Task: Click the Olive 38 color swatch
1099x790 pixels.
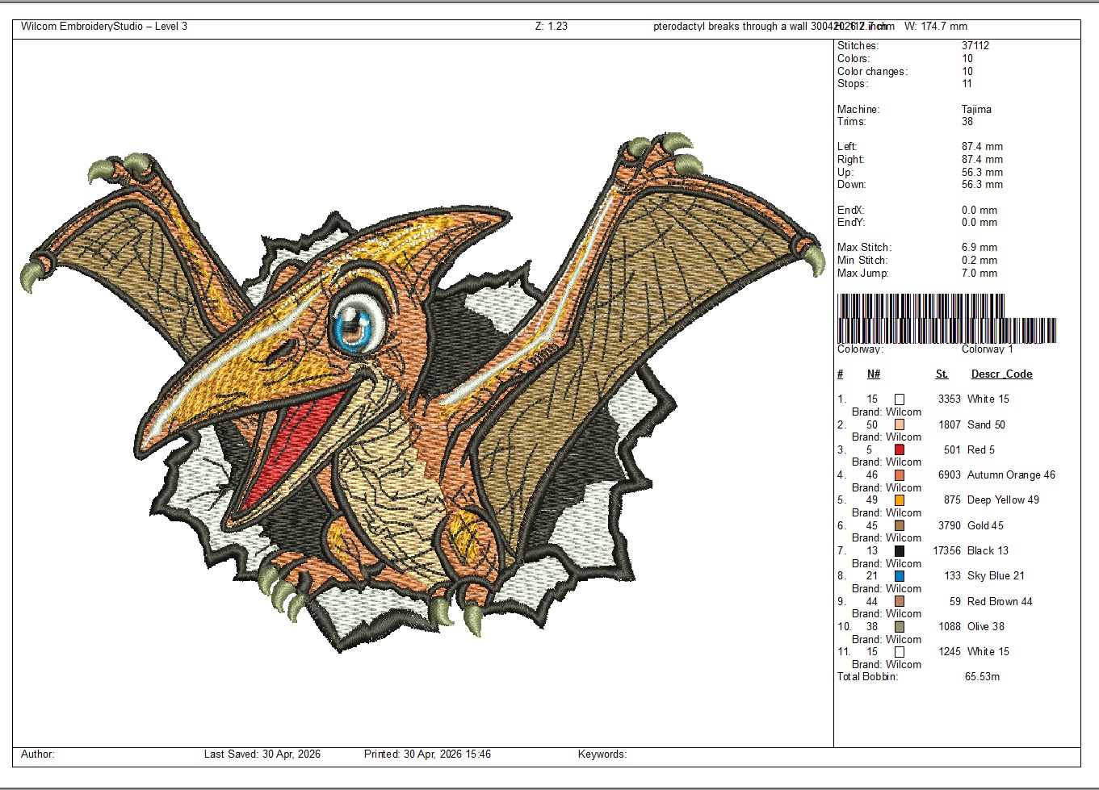Action: 899,627
